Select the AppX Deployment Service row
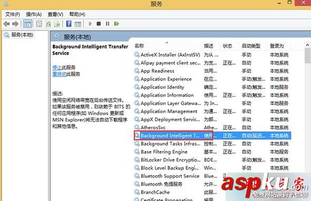The image size is (311, 201). point(212,119)
